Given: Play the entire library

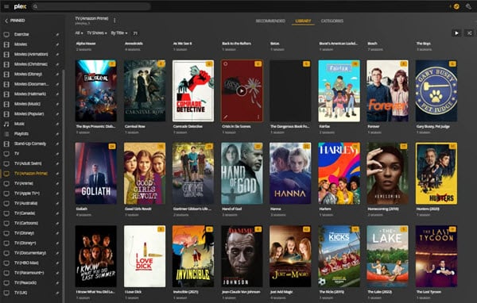Looking at the screenshot, I should 456,33.
